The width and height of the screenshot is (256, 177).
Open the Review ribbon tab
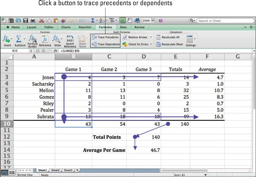pos(139,27)
